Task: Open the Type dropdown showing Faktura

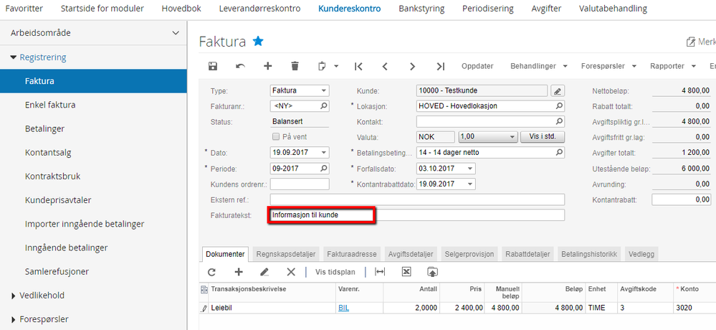Action: pos(323,91)
